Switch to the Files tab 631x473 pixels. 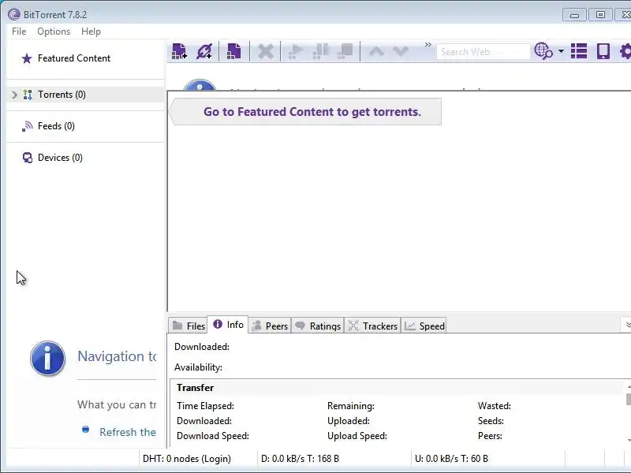188,326
